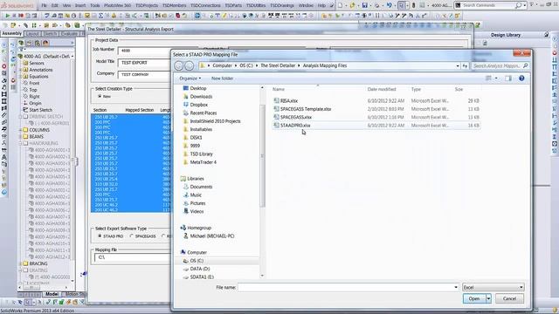Click the search magnifier in file dialog
Screen dimensions: 559x314
525,66
